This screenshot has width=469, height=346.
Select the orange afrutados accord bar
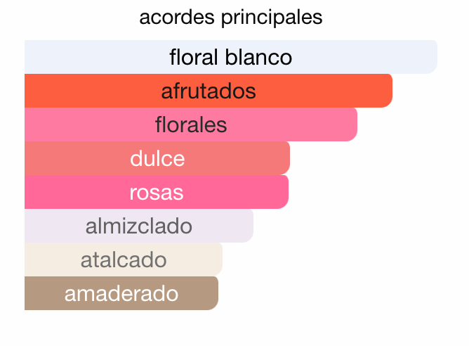(84, 91)
